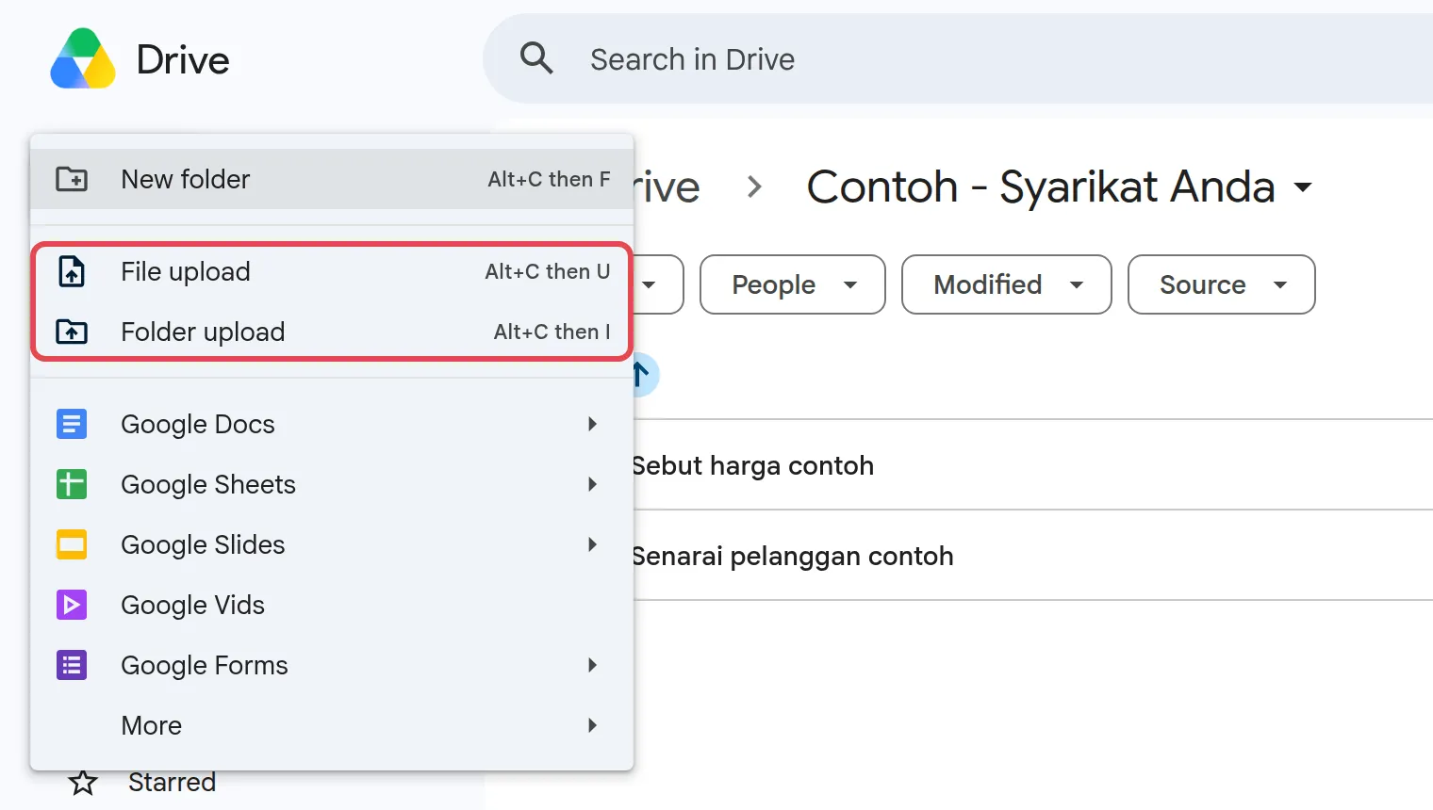Expand the More submenu arrow

pos(592,725)
